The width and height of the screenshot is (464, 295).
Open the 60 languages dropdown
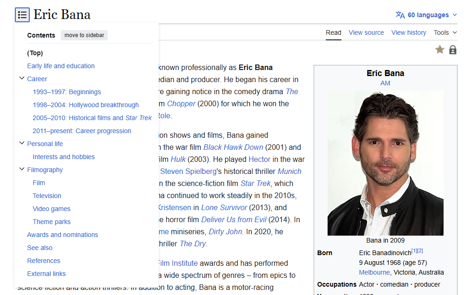pos(426,15)
